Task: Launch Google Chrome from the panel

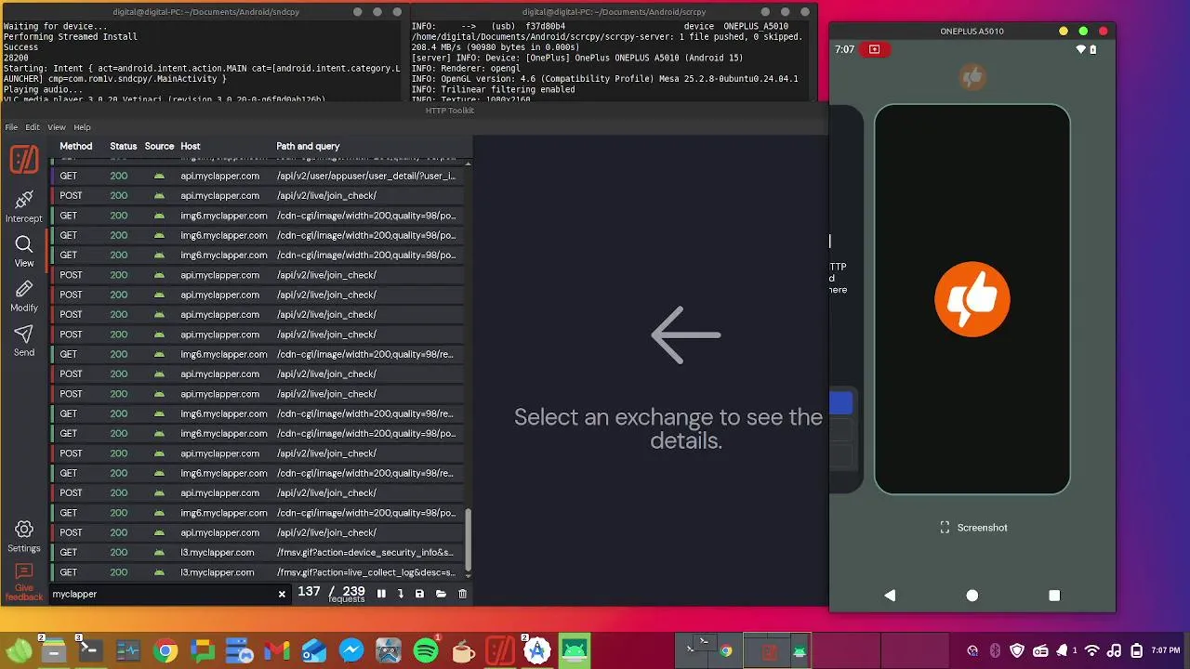Action: 165,650
